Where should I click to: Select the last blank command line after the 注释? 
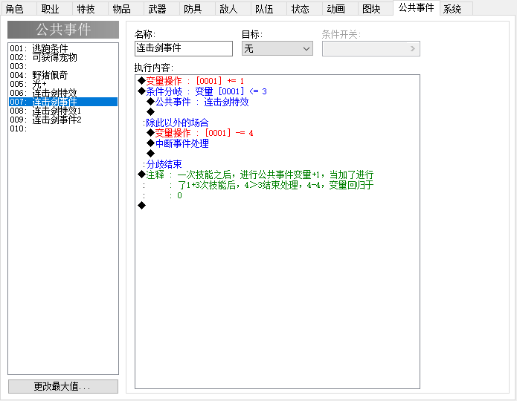tap(277, 206)
